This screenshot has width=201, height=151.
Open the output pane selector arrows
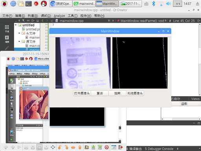177,149
